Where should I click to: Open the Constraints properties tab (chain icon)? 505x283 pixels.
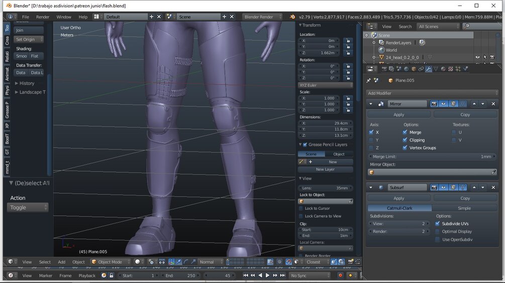click(421, 69)
